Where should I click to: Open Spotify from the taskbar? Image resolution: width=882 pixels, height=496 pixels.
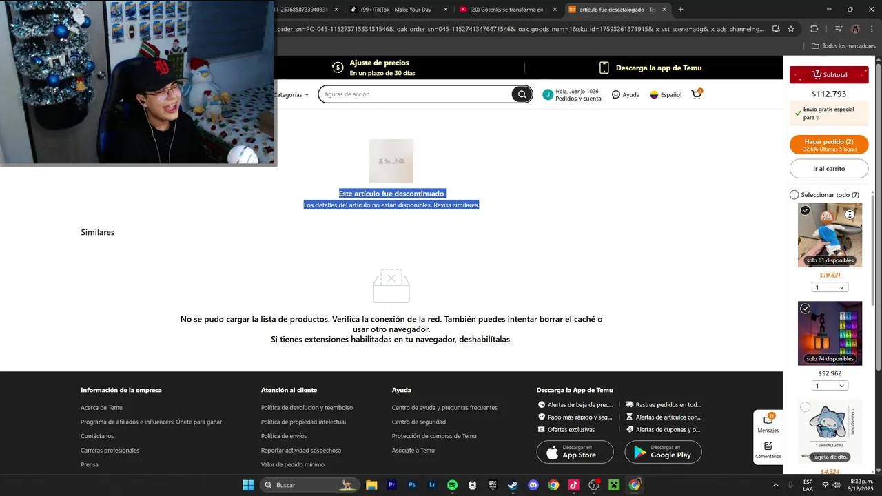pos(452,485)
